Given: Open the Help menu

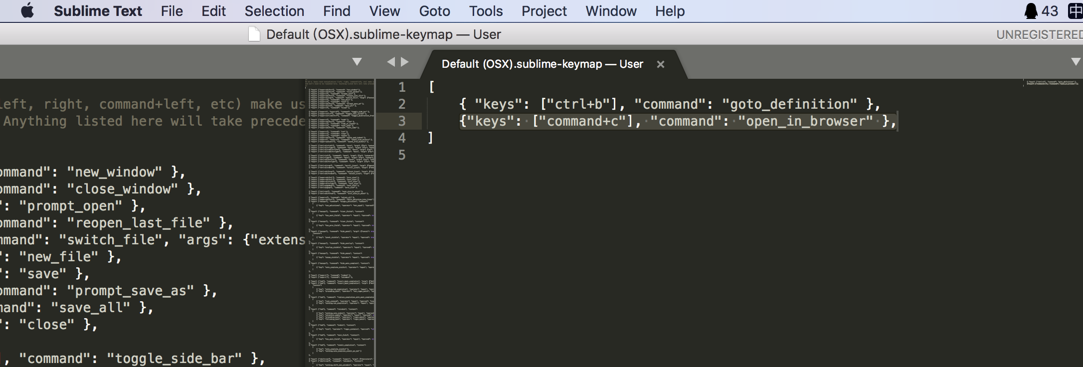Looking at the screenshot, I should coord(670,11).
